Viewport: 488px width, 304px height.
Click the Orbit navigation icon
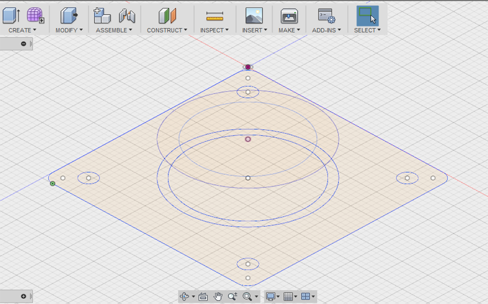pyautogui.click(x=185, y=297)
